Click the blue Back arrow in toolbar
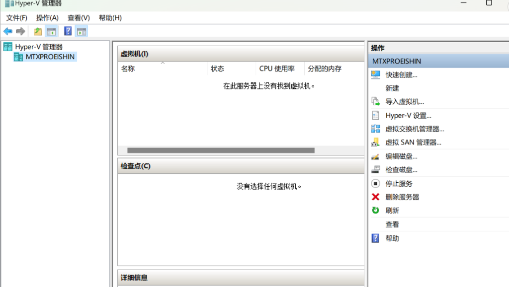 8,31
